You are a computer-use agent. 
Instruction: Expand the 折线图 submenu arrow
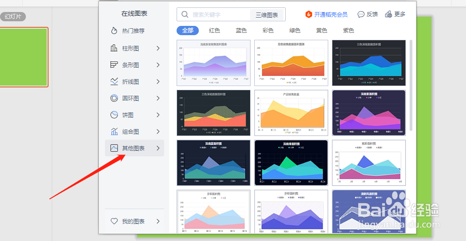tap(158, 81)
